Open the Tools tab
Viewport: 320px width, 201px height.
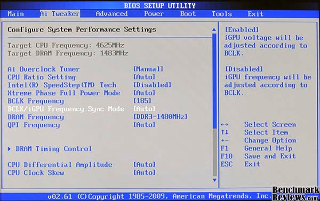(222, 14)
